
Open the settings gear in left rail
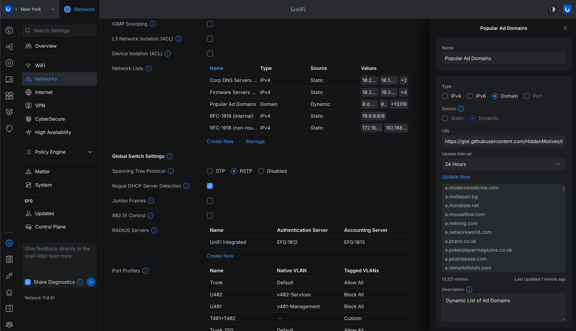click(x=9, y=243)
